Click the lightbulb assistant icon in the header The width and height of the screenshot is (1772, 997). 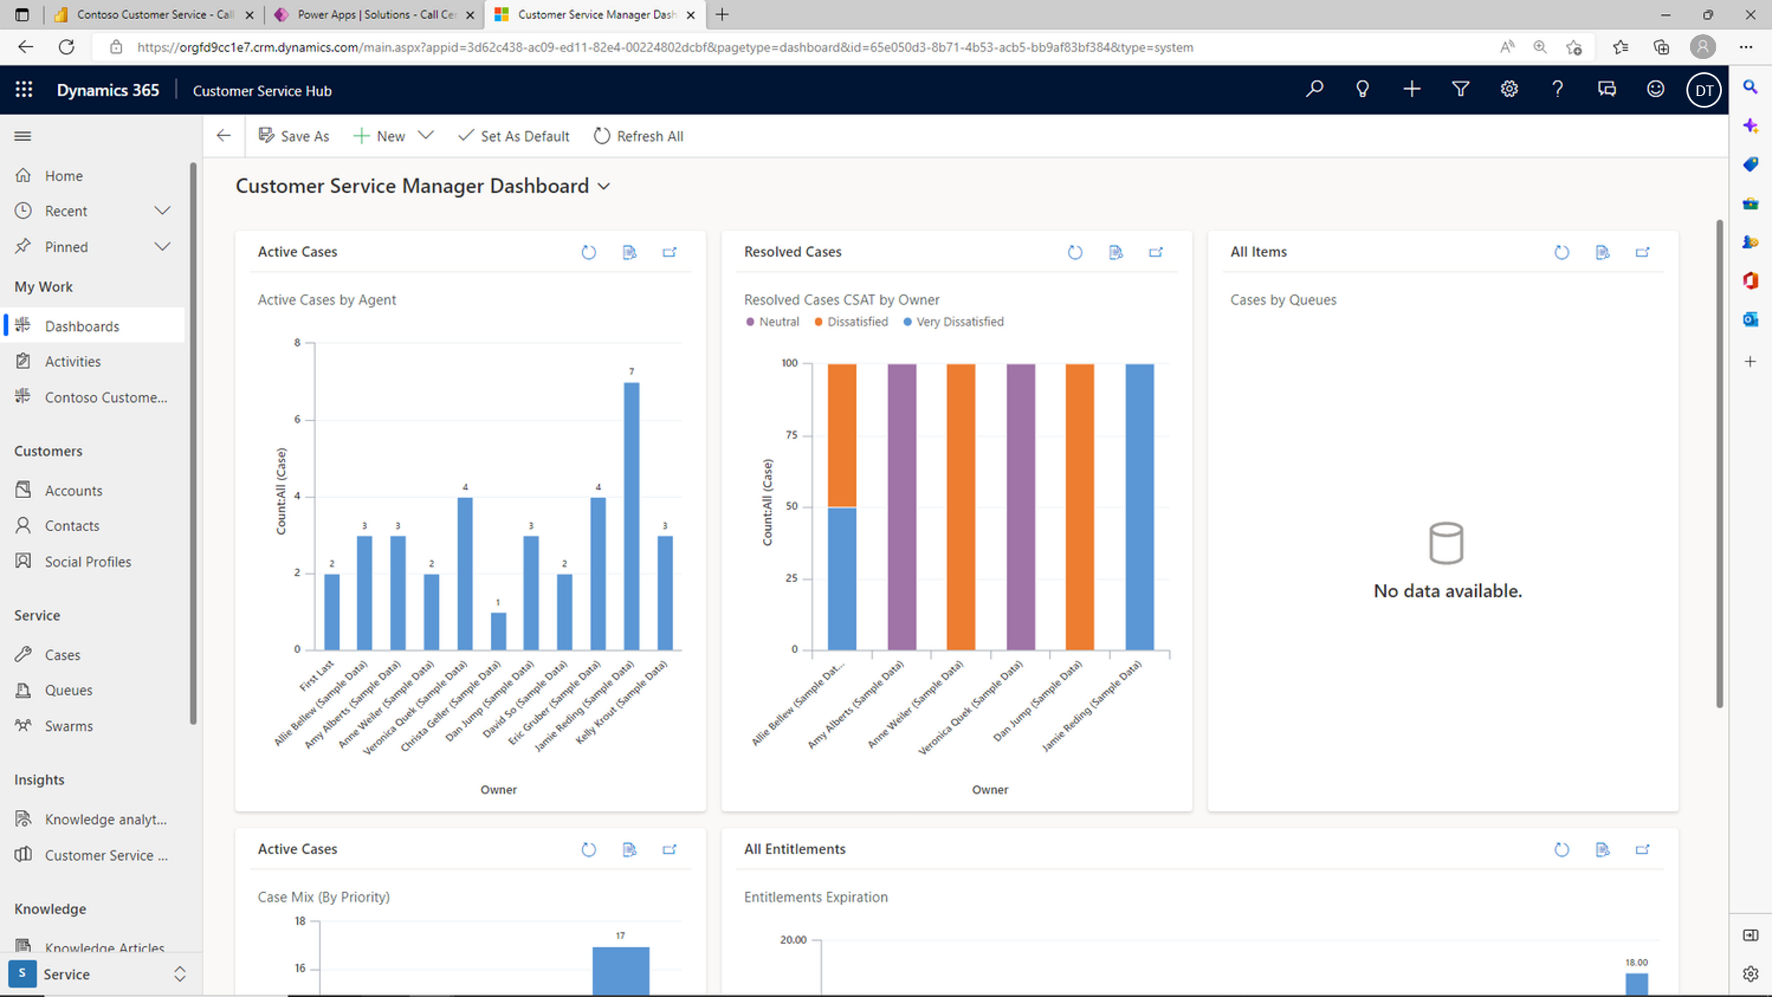pyautogui.click(x=1362, y=89)
